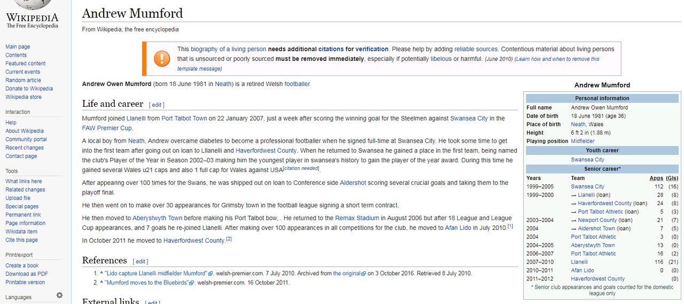Open Current events page
Screen dimensions: 684x304
click(x=23, y=72)
